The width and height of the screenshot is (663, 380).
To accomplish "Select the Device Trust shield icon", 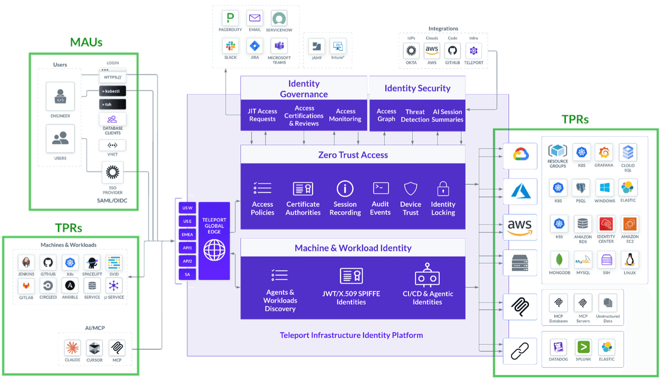I will (x=410, y=188).
